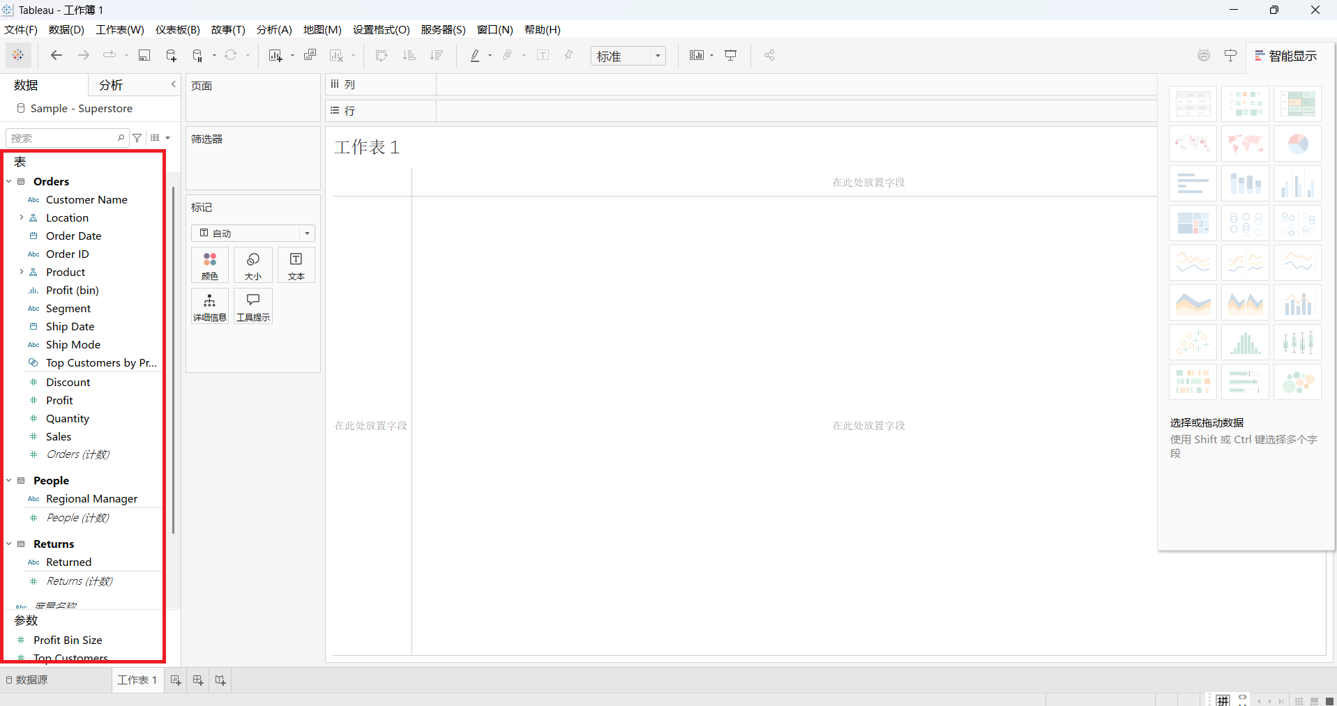Open the 工作表(W) menu
The width and height of the screenshot is (1337, 706).
(x=120, y=29)
